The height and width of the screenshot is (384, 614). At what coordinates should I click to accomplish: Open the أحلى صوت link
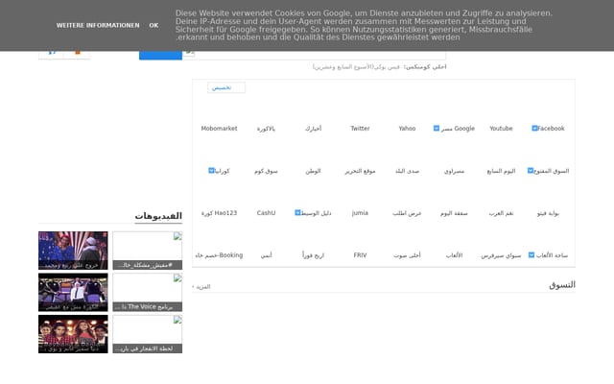pos(407,255)
